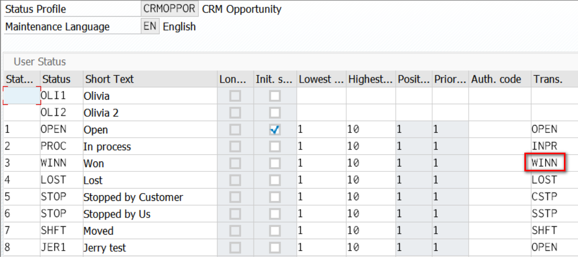Enable Long text checkbox in the Open row
578x257 pixels.
[235, 129]
